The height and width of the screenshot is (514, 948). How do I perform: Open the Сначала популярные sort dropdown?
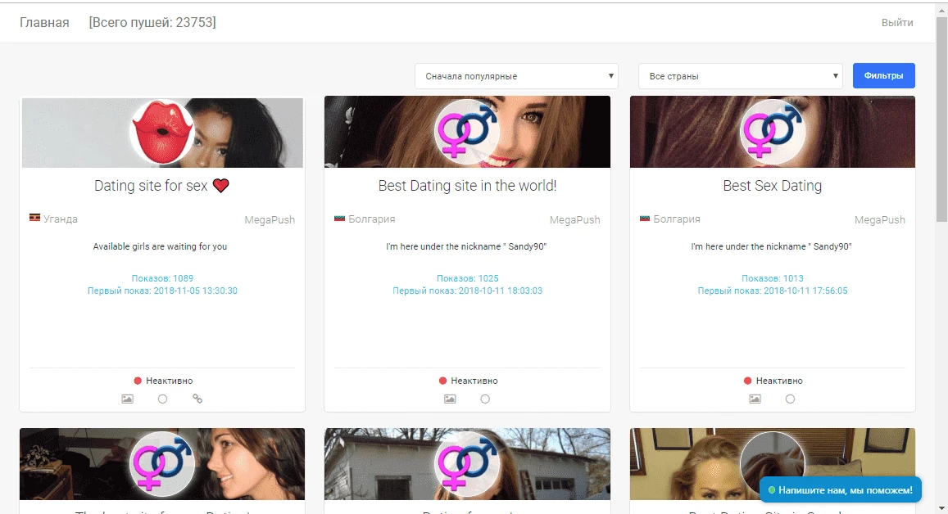coord(516,76)
